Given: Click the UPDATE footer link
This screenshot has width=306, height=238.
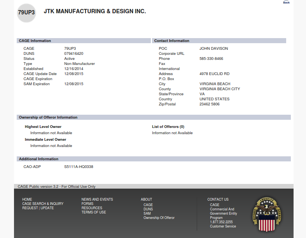Looking at the screenshot, I should click(x=47, y=208).
